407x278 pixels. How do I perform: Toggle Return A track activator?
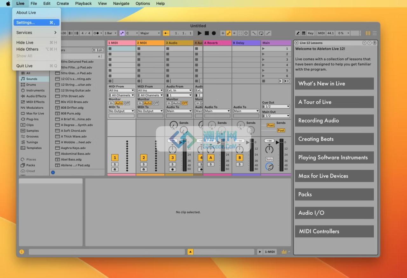coord(210,158)
